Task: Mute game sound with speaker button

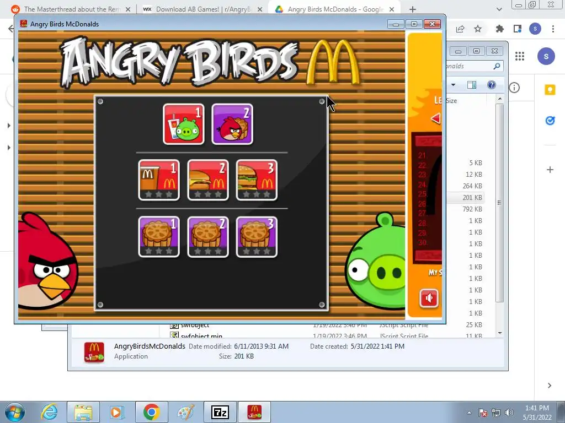Action: (x=429, y=298)
